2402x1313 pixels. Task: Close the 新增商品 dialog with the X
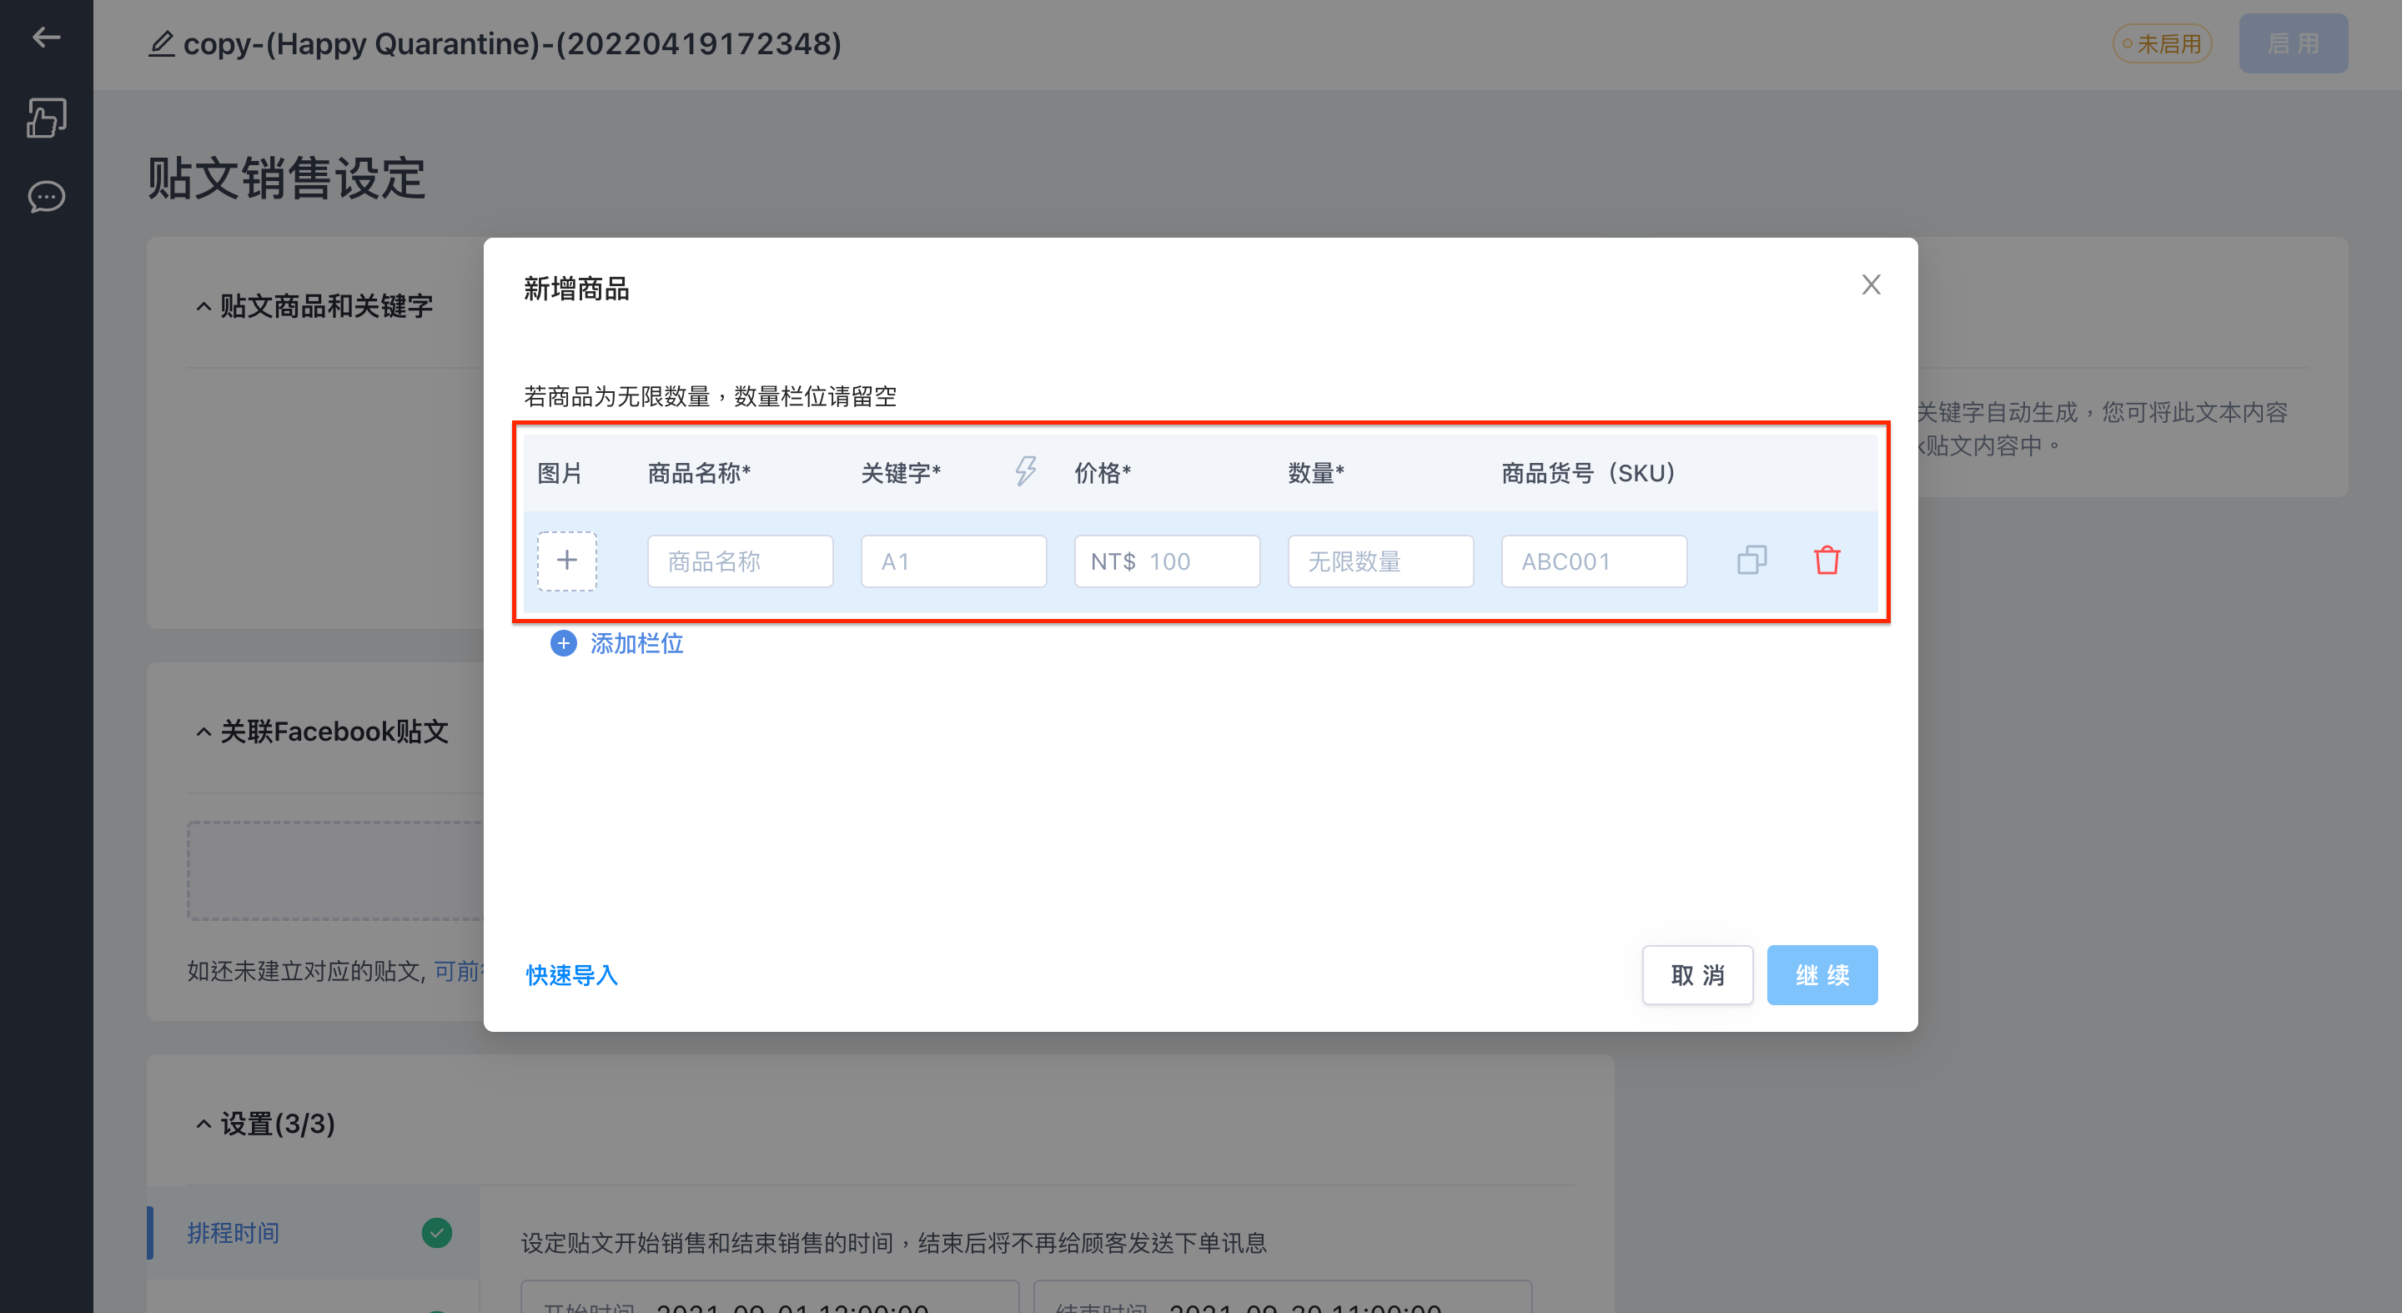point(1871,284)
